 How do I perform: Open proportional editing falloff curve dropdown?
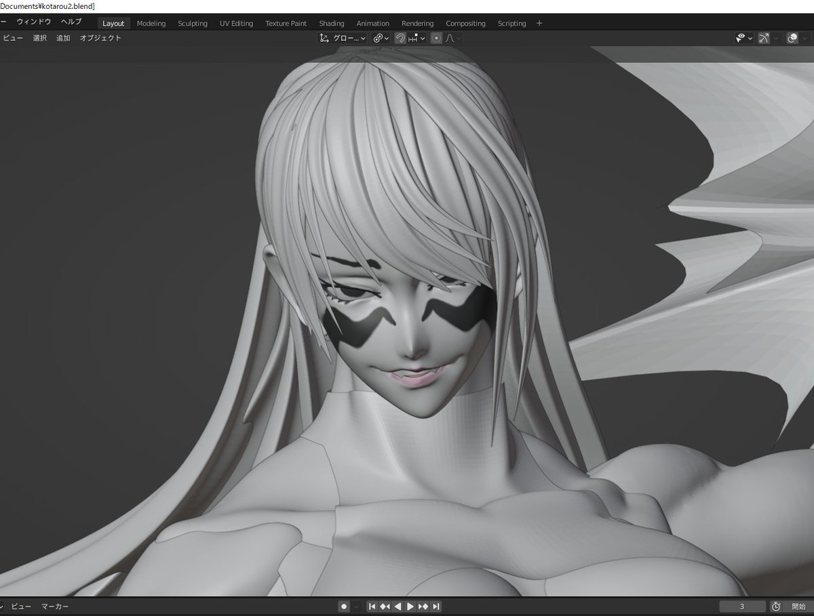[452, 39]
